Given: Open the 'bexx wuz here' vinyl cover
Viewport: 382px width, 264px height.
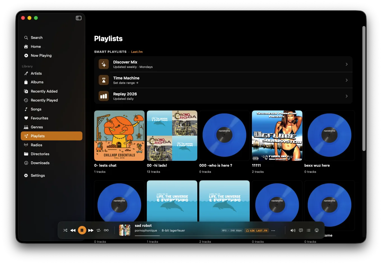Looking at the screenshot, I should (x=330, y=136).
